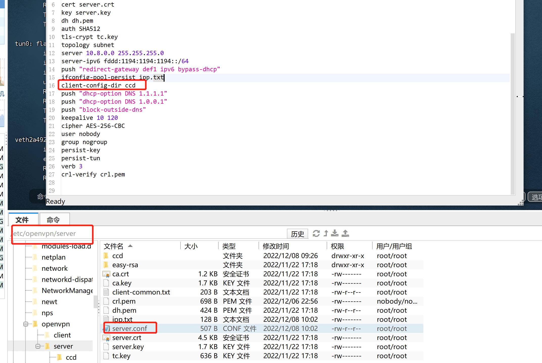Sort by 修改时间 column header
The image size is (542, 363).
(276, 246)
